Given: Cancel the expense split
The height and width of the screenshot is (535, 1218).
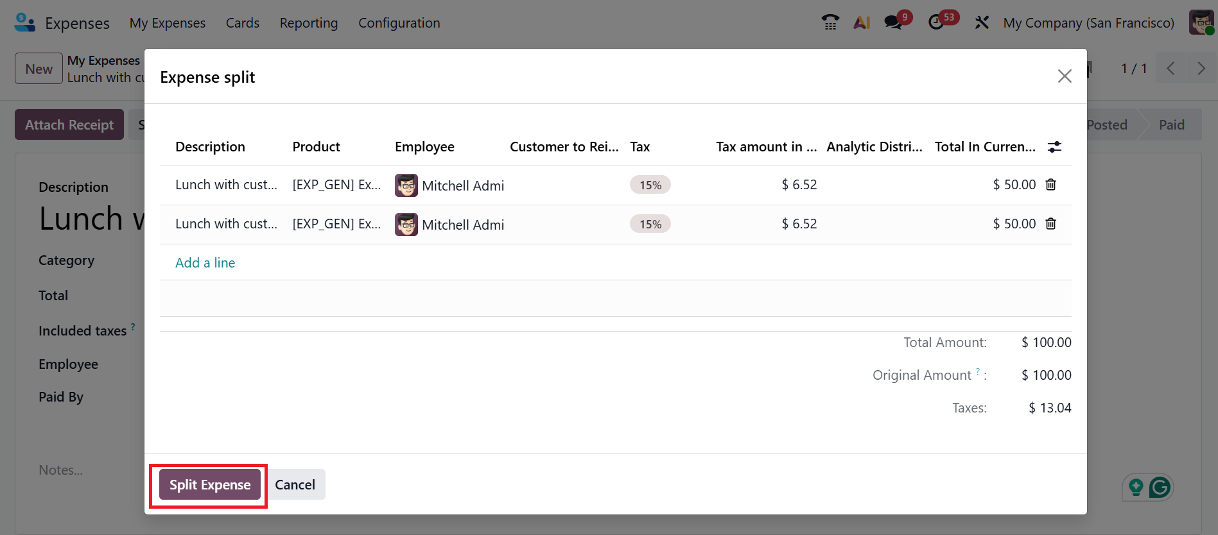Looking at the screenshot, I should pos(295,485).
